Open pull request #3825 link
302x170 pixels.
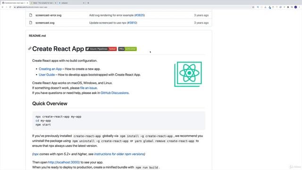pos(140,15)
